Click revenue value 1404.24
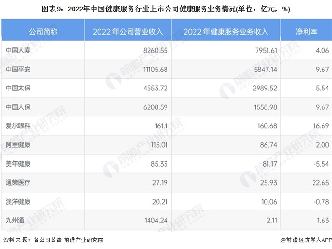 pyautogui.click(x=156, y=221)
